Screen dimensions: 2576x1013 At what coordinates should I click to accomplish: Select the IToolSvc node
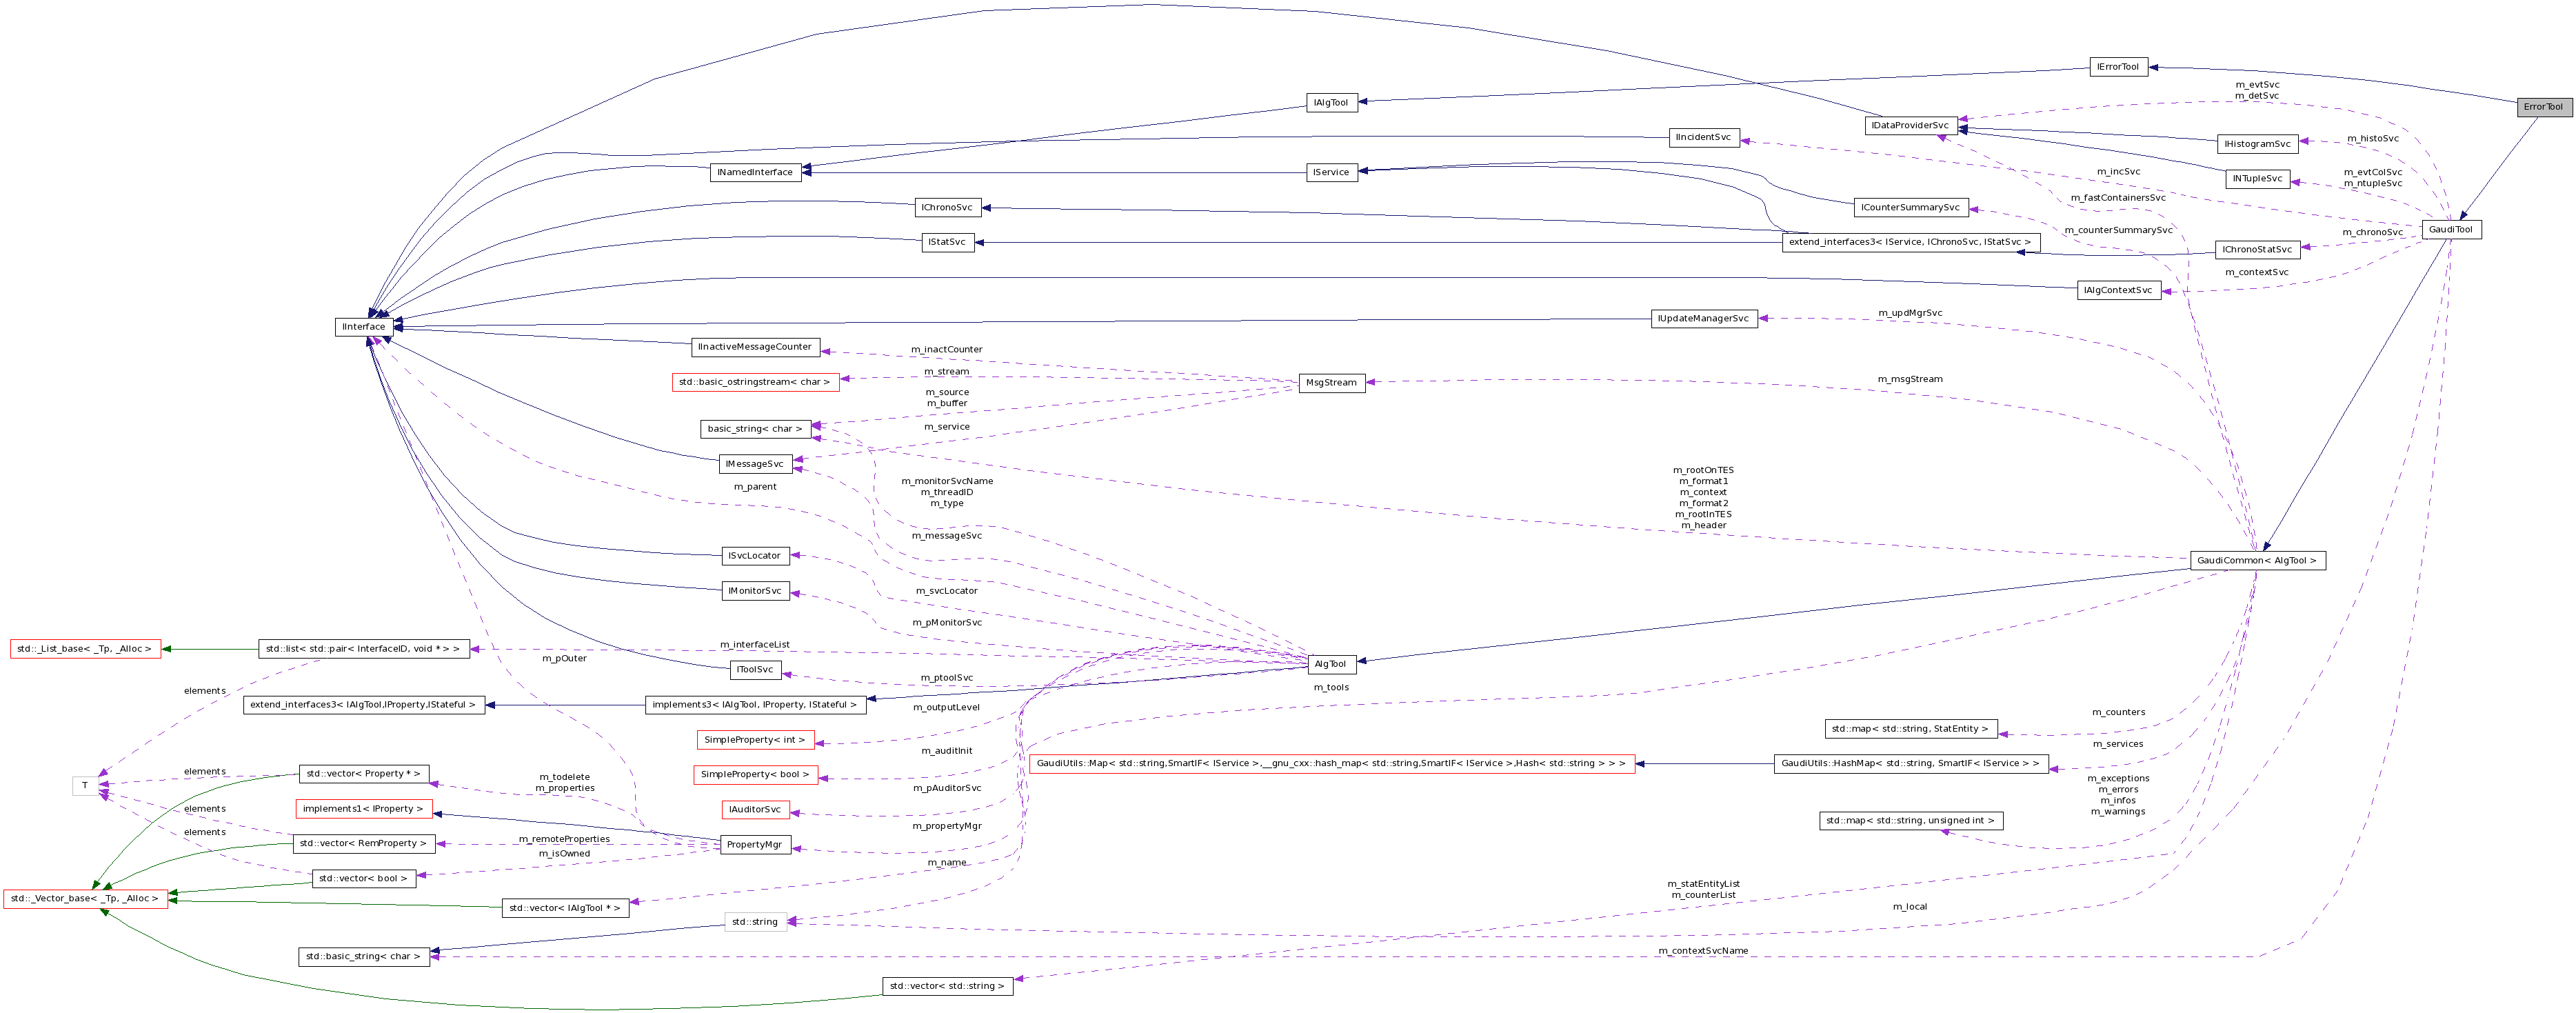[x=755, y=670]
